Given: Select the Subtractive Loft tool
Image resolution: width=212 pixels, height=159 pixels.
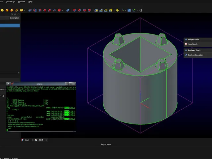Looking at the screenshot, I should pos(45,10).
